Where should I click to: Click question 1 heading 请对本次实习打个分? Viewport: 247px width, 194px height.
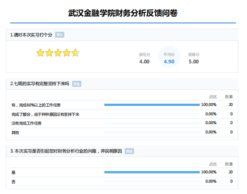point(31,35)
